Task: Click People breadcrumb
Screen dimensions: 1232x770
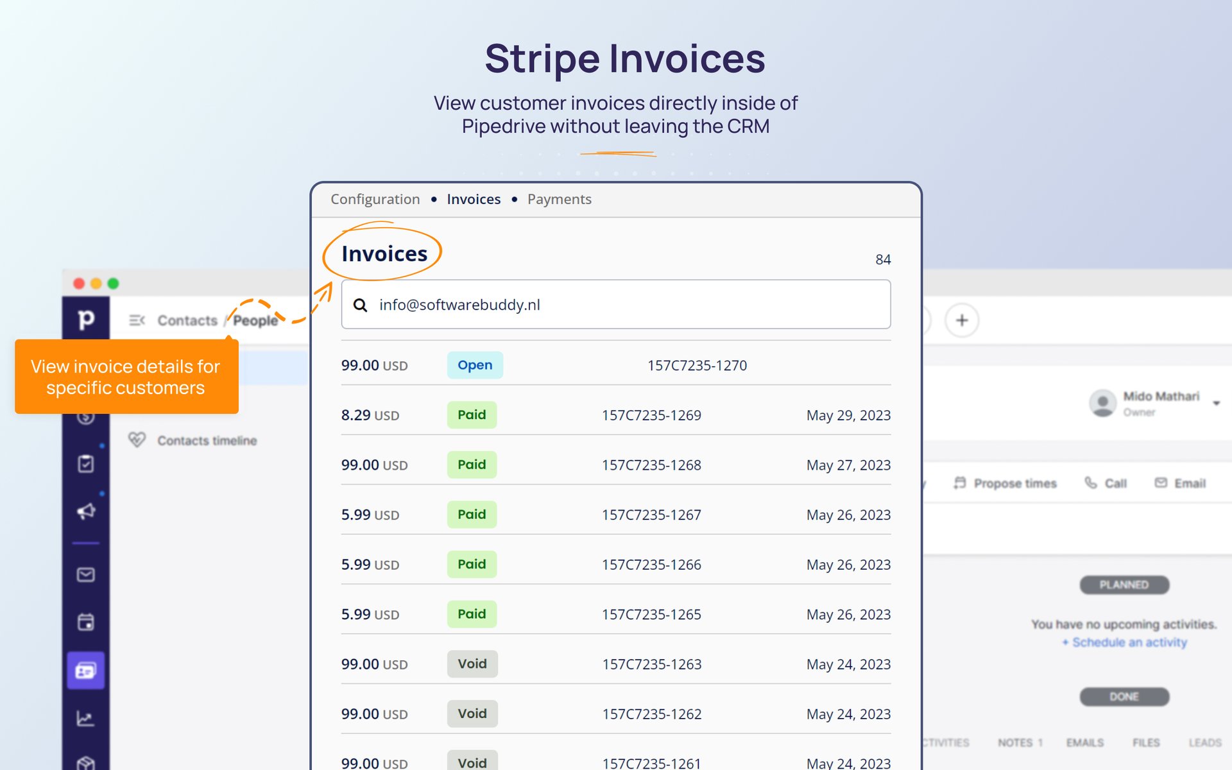Action: point(255,320)
